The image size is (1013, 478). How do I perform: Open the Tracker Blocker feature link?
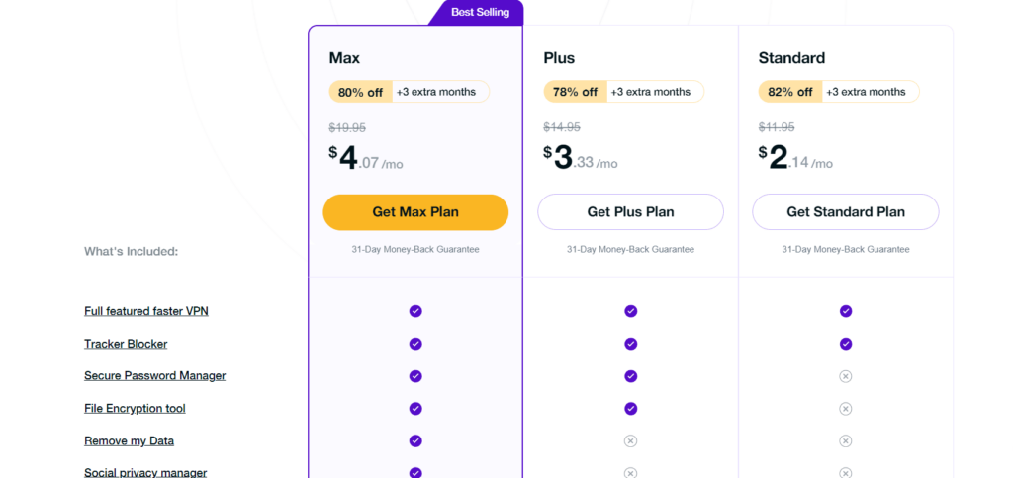(126, 344)
